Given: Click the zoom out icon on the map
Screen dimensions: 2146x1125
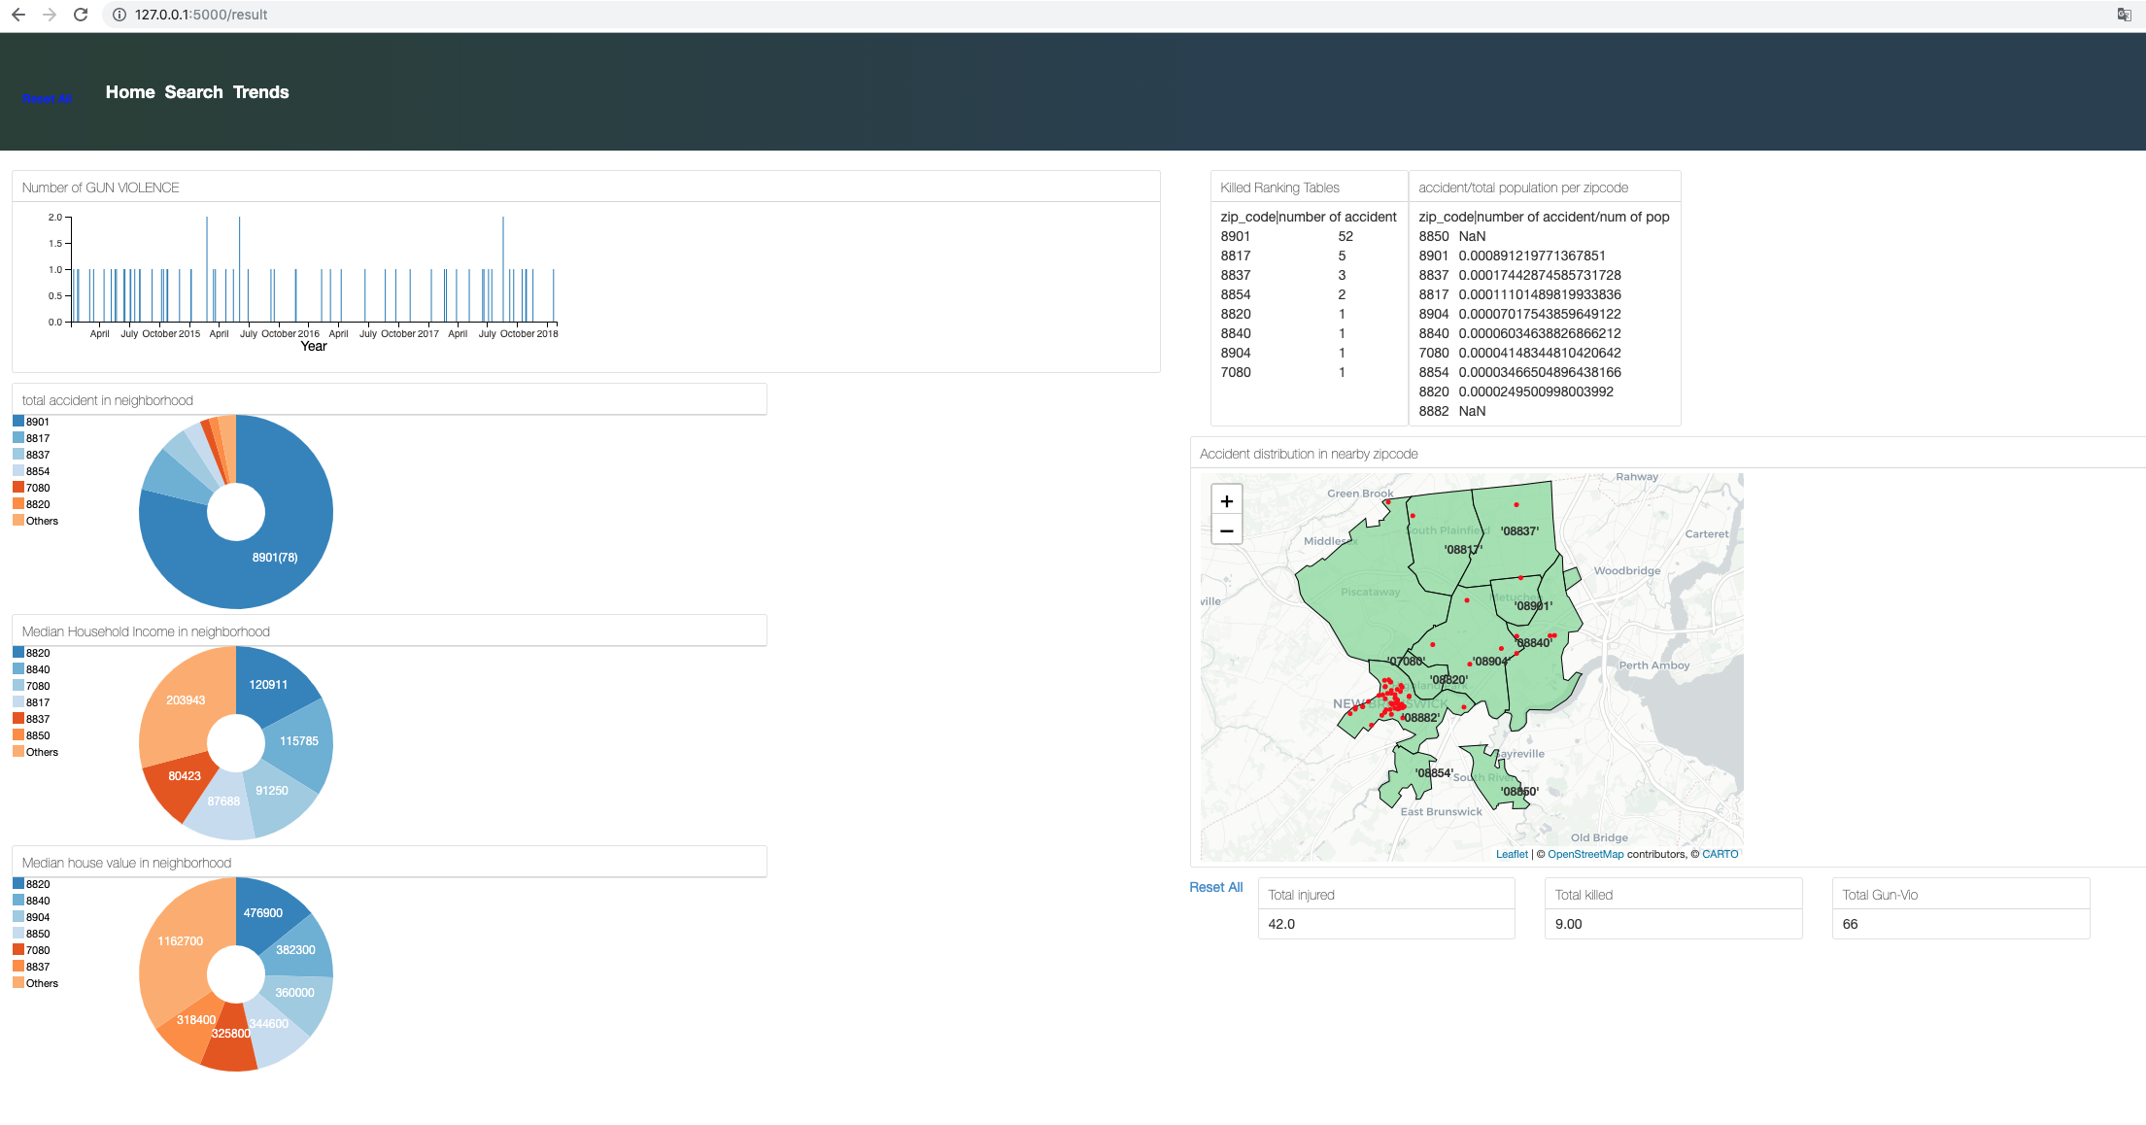Looking at the screenshot, I should [x=1228, y=529].
